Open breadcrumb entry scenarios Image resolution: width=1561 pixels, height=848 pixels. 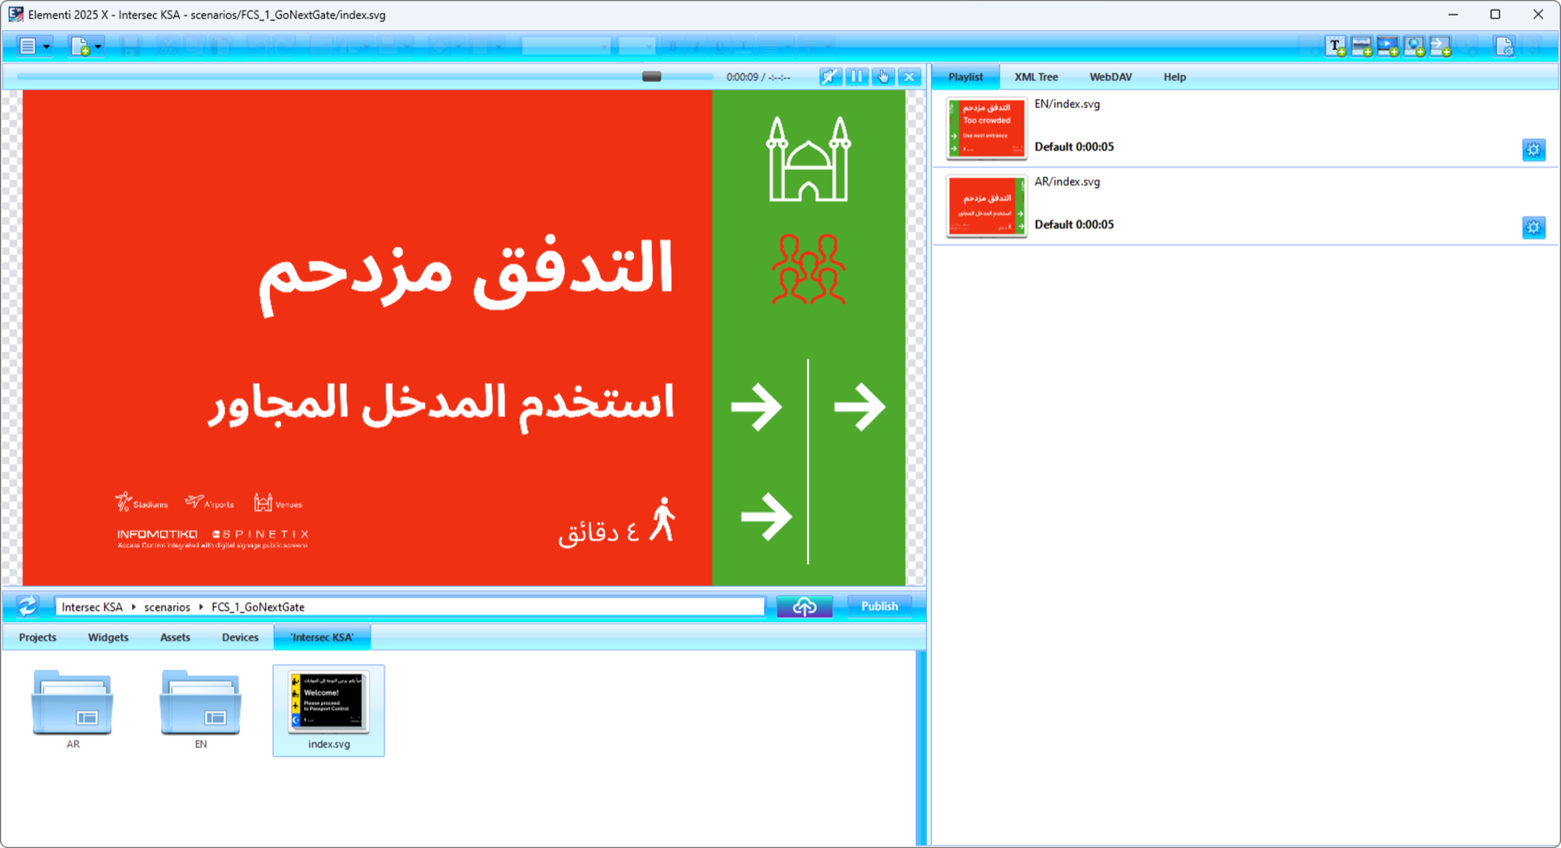167,607
